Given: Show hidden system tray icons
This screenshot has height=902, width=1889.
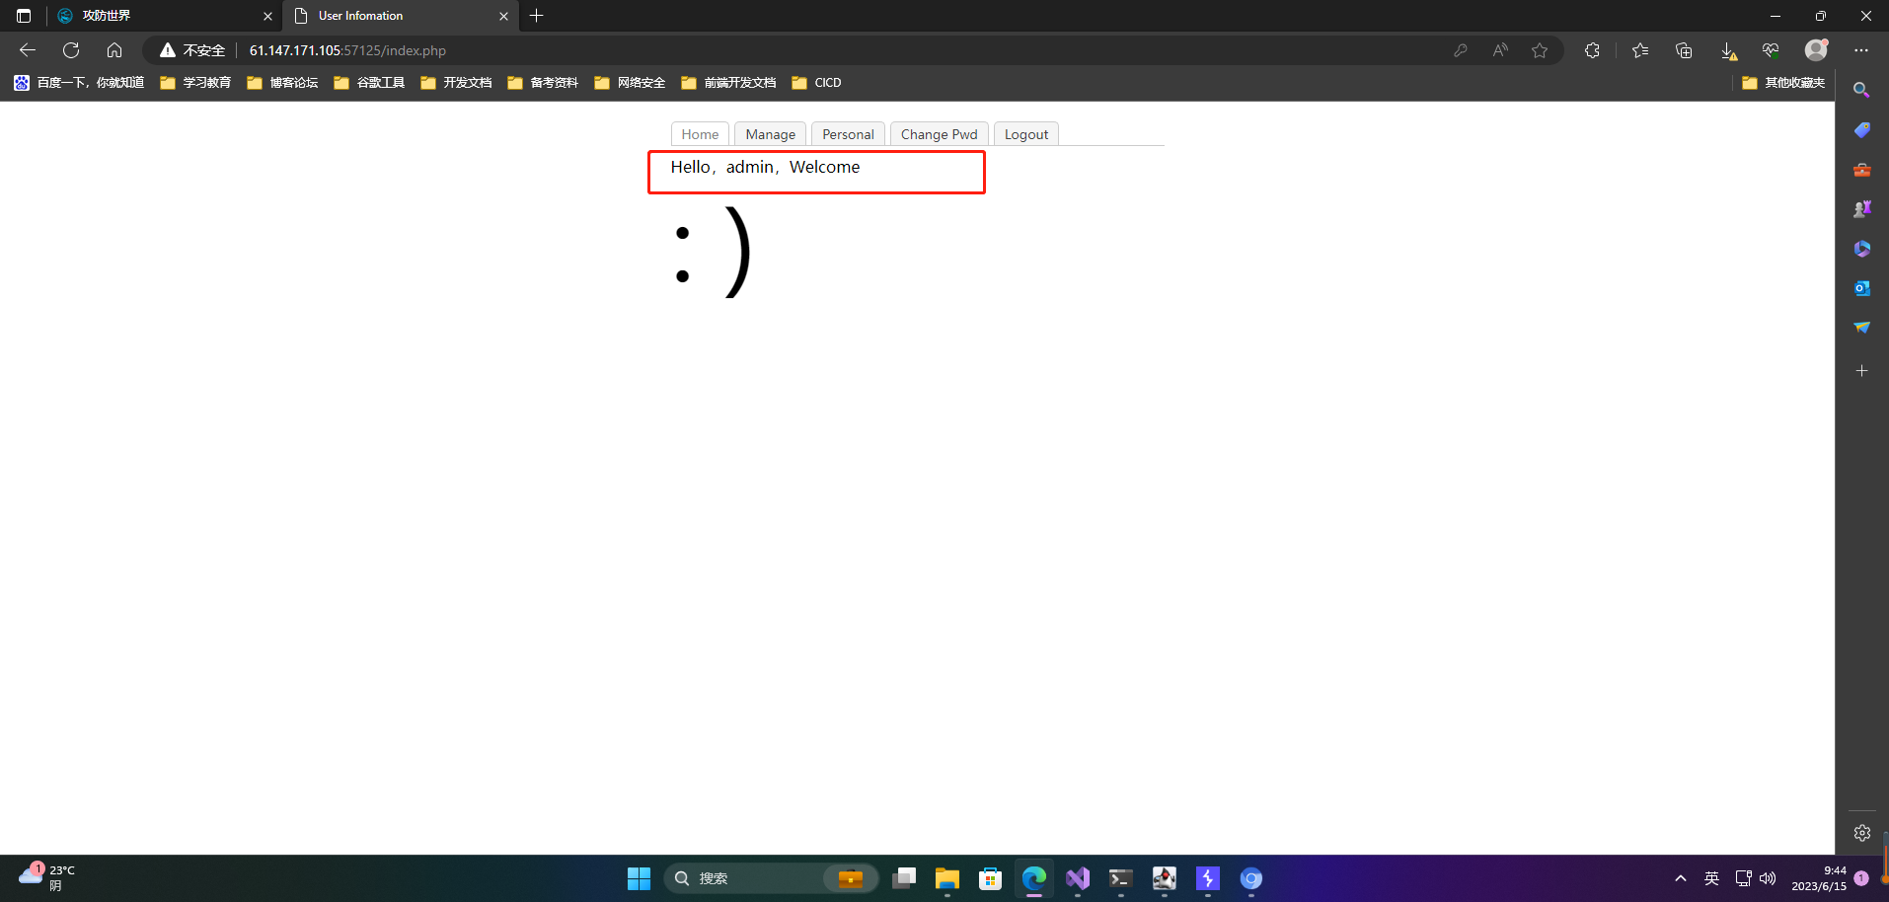Looking at the screenshot, I should pyautogui.click(x=1681, y=878).
